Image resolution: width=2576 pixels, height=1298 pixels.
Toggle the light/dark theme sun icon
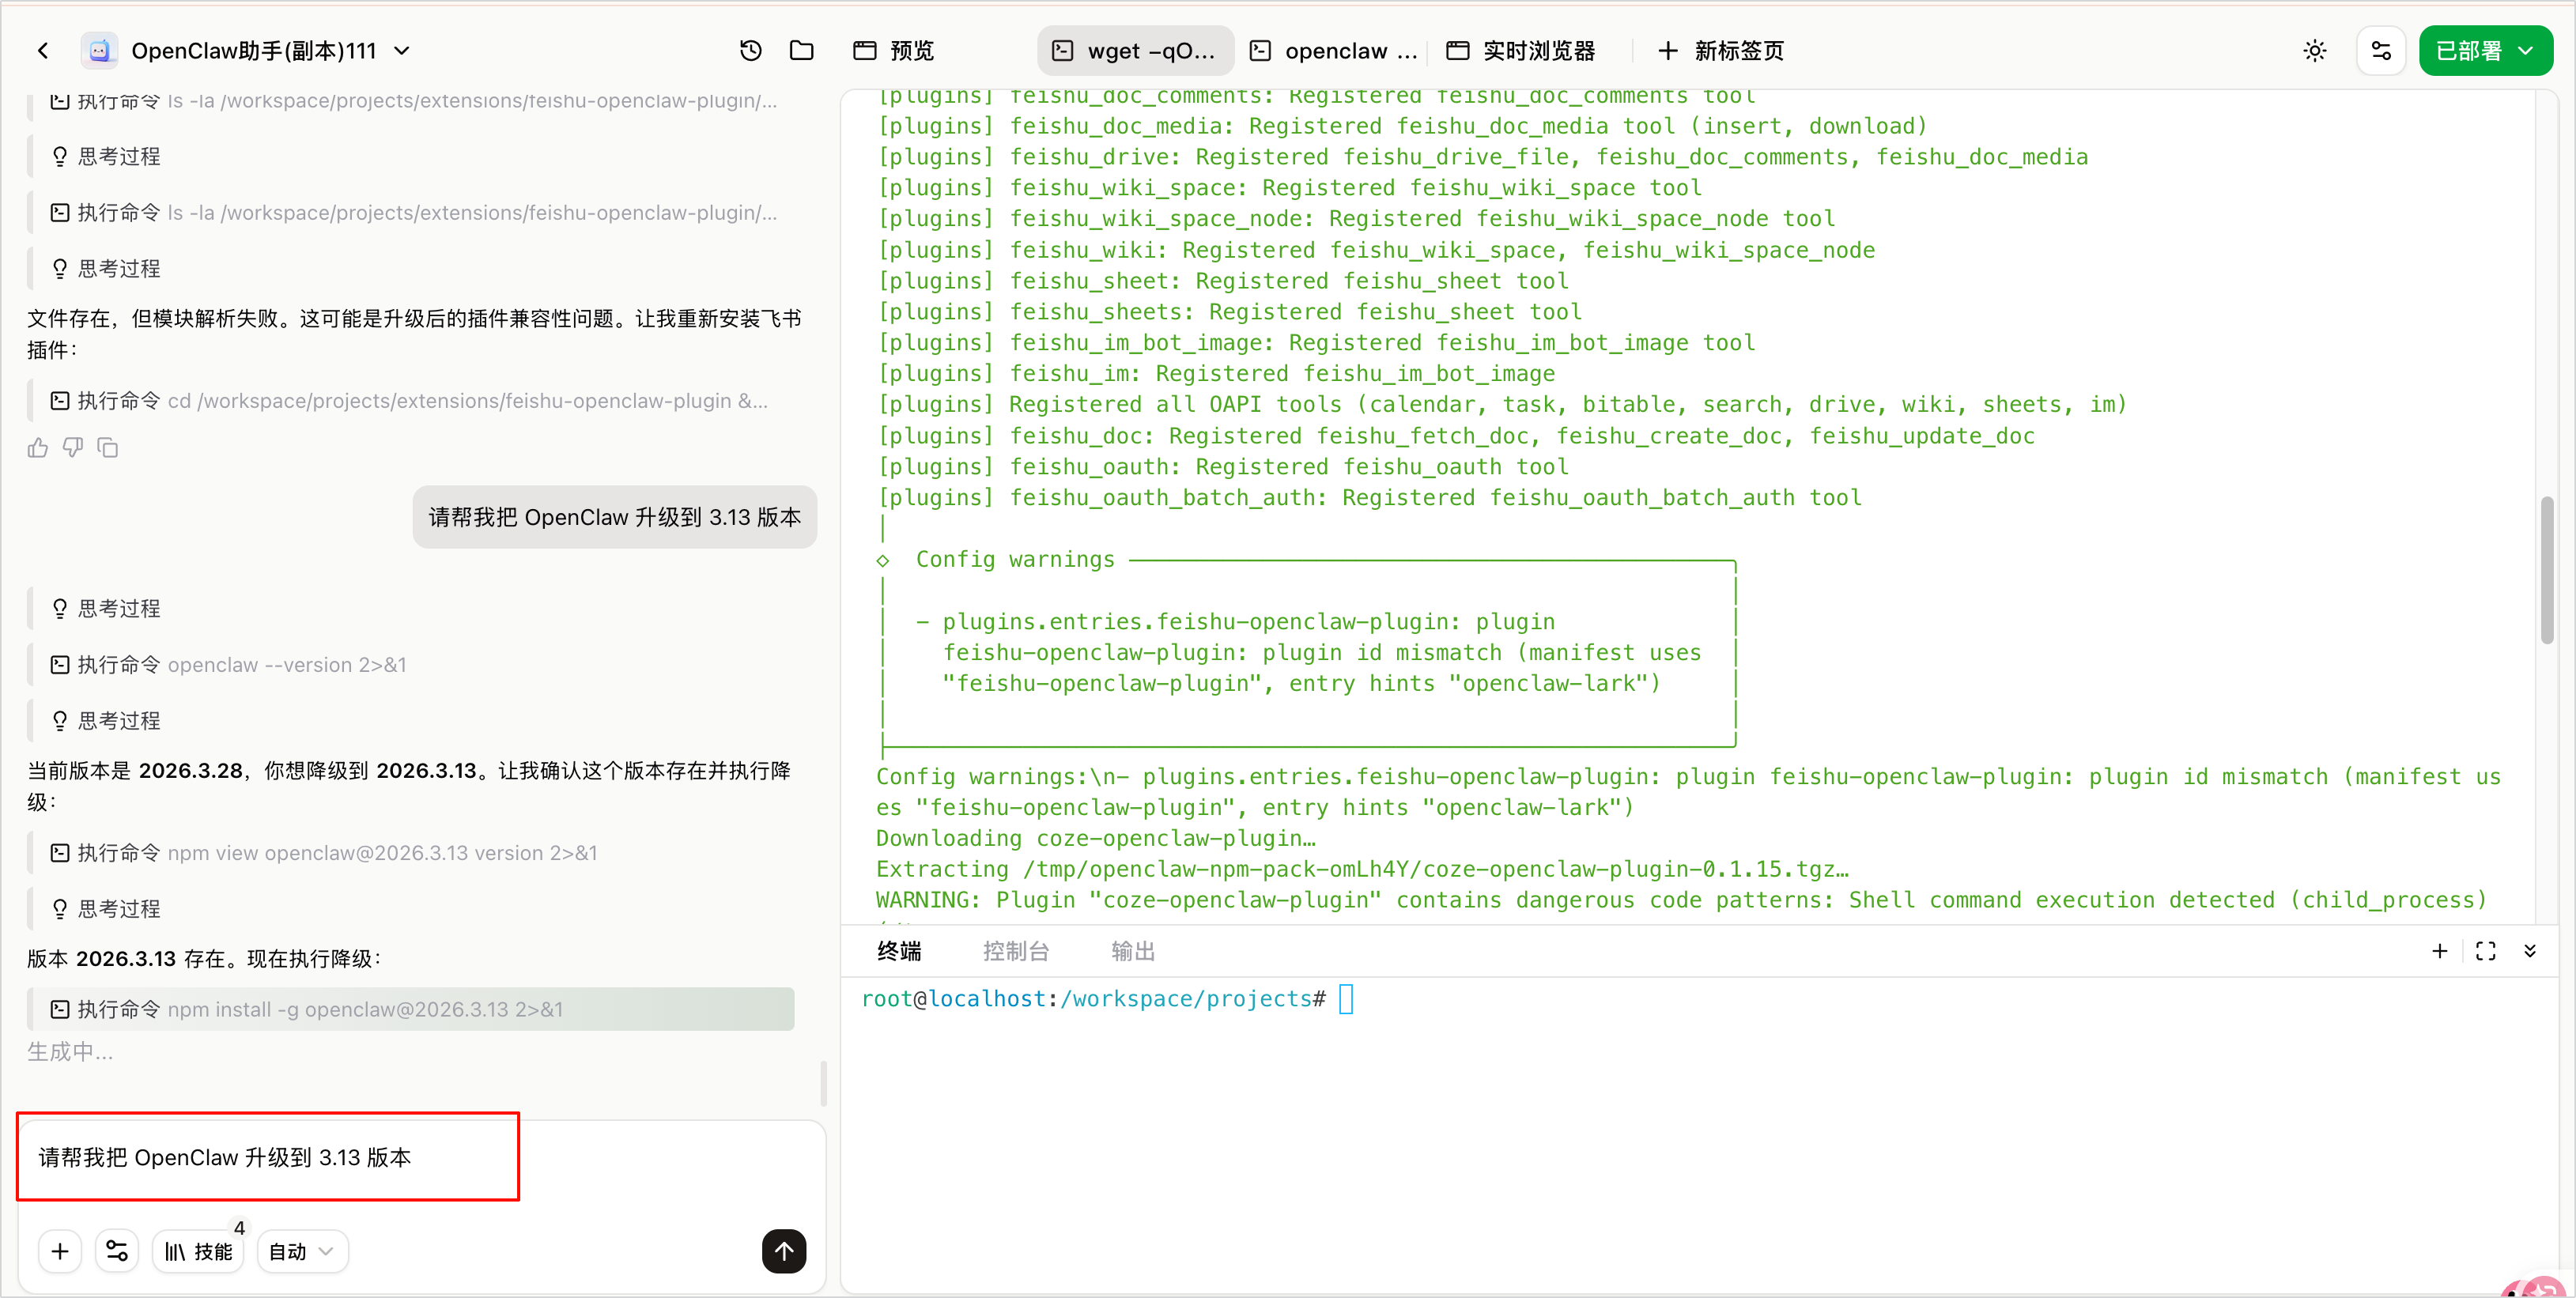(x=2315, y=51)
